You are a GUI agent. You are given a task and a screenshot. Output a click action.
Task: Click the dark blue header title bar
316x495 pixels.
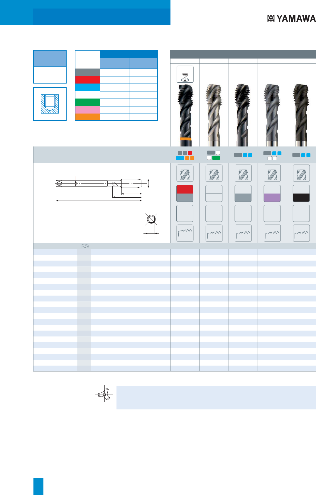point(102,17)
